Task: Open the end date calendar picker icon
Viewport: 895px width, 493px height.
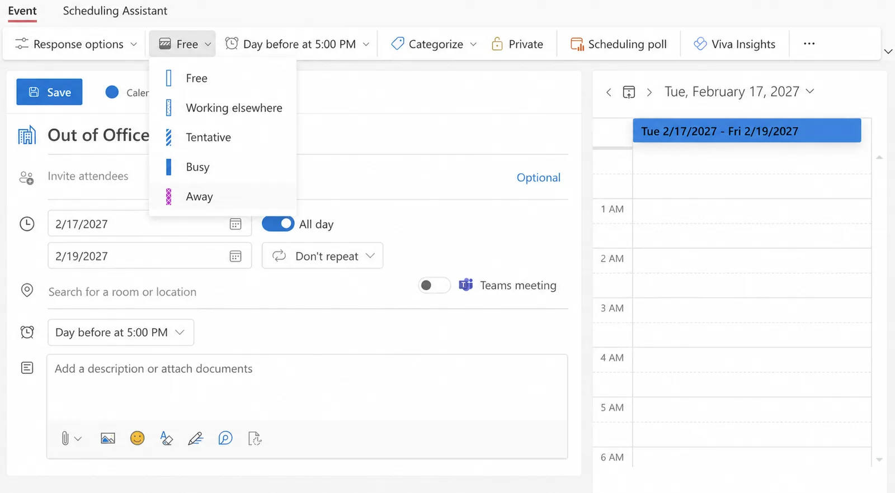Action: 235,257
